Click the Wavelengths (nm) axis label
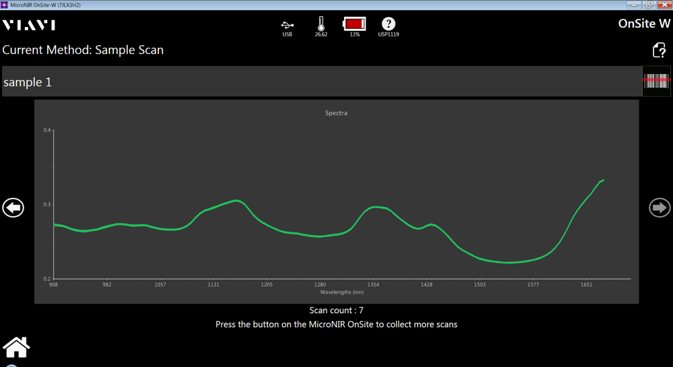Viewport: 673px width, 367px height. click(342, 292)
